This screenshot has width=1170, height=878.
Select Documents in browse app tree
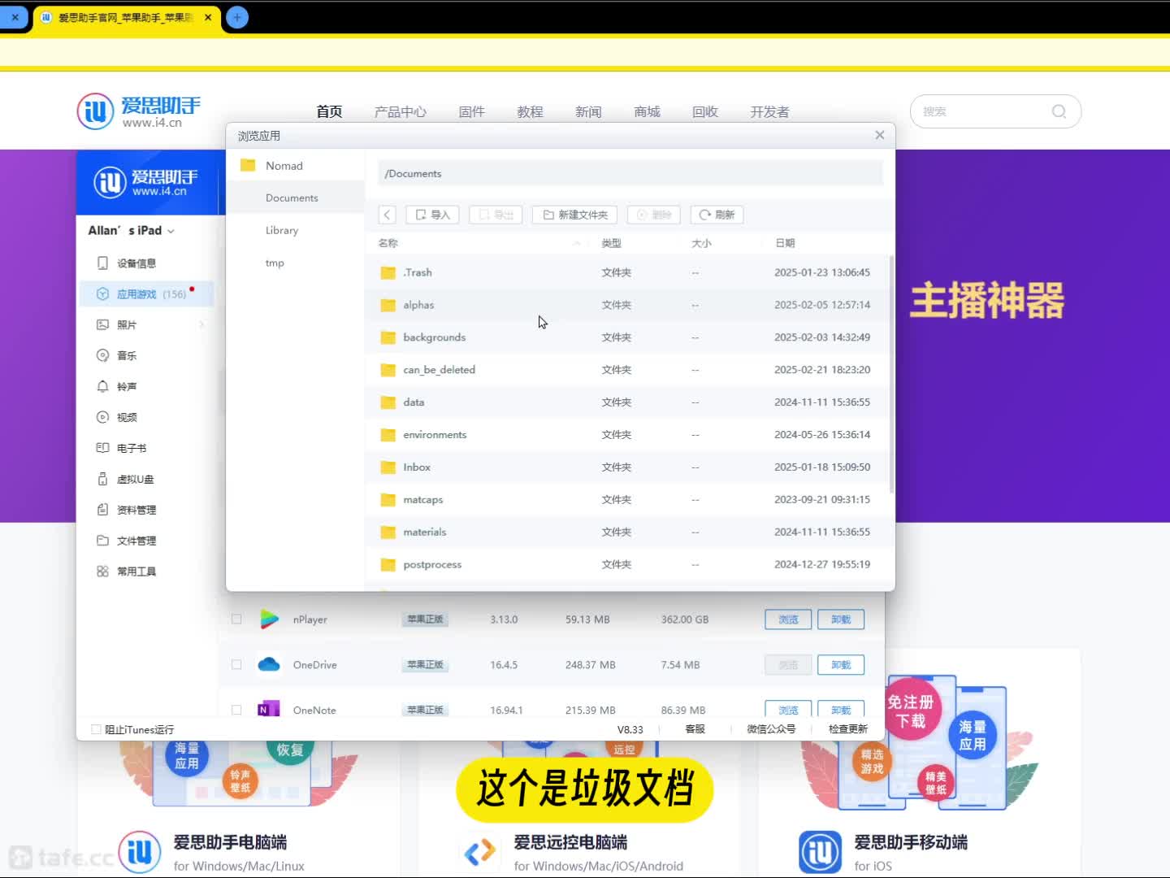(x=295, y=198)
